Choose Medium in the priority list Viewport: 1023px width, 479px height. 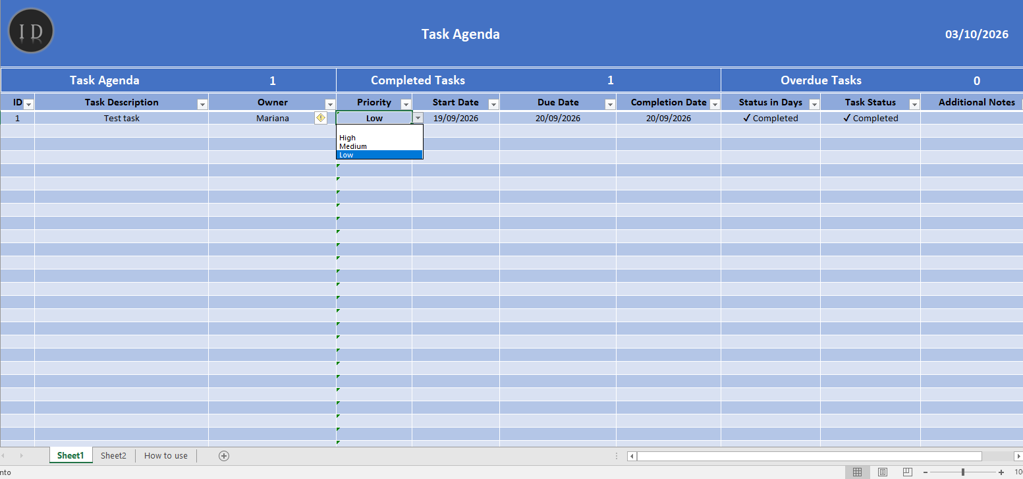(x=379, y=146)
